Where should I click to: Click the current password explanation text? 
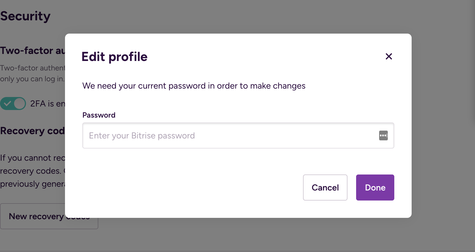(194, 86)
